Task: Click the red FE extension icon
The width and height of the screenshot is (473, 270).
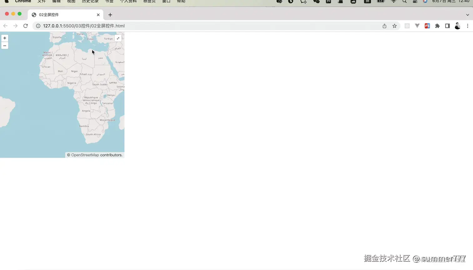Action: tap(427, 26)
